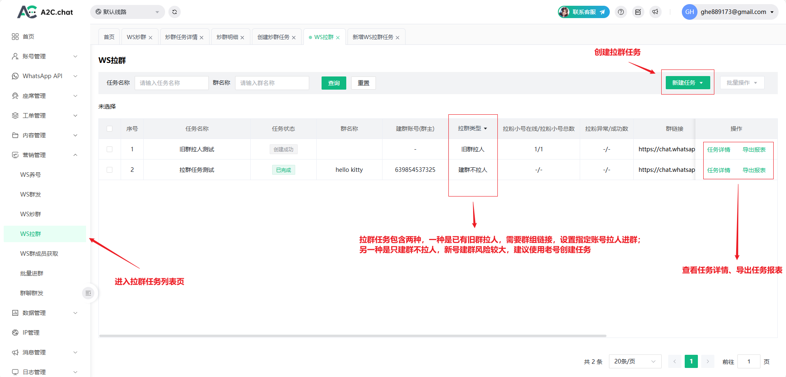Open the 20条/页 page size dropdown

coord(634,361)
